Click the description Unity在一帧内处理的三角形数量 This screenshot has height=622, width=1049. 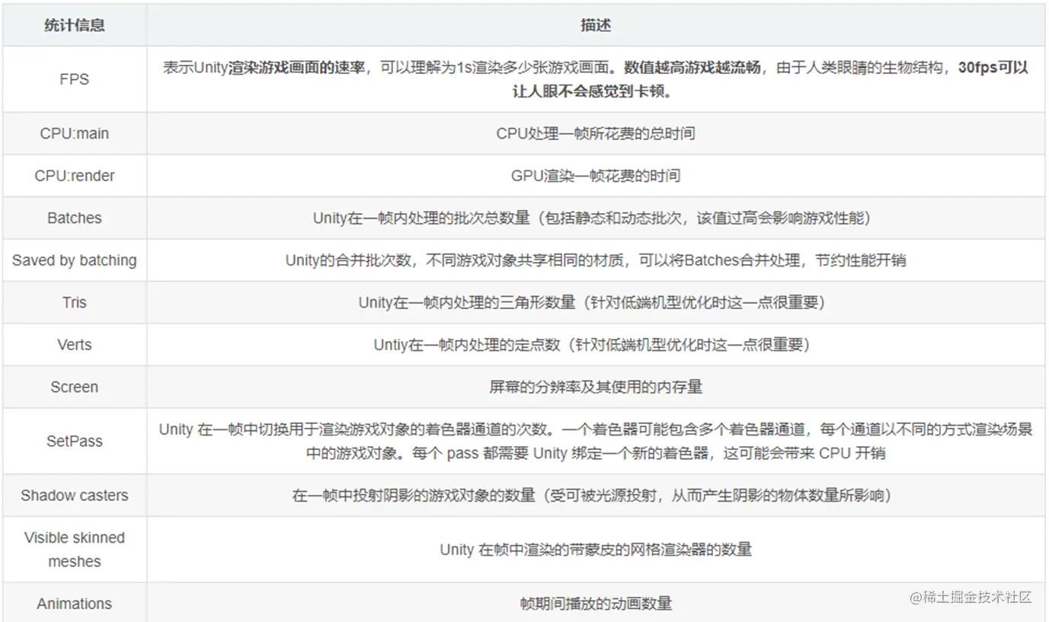coord(592,302)
